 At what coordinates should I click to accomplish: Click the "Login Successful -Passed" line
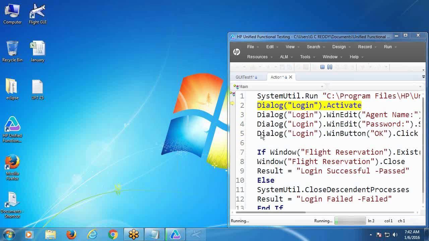pos(333,171)
